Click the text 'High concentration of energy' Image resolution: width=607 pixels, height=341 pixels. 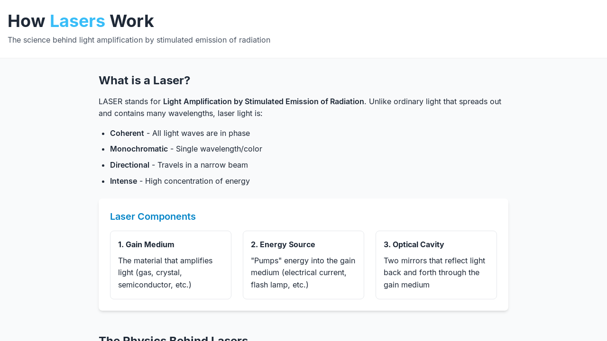point(197,181)
